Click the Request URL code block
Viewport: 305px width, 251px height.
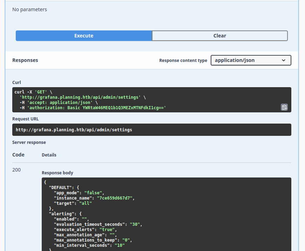pos(151,130)
